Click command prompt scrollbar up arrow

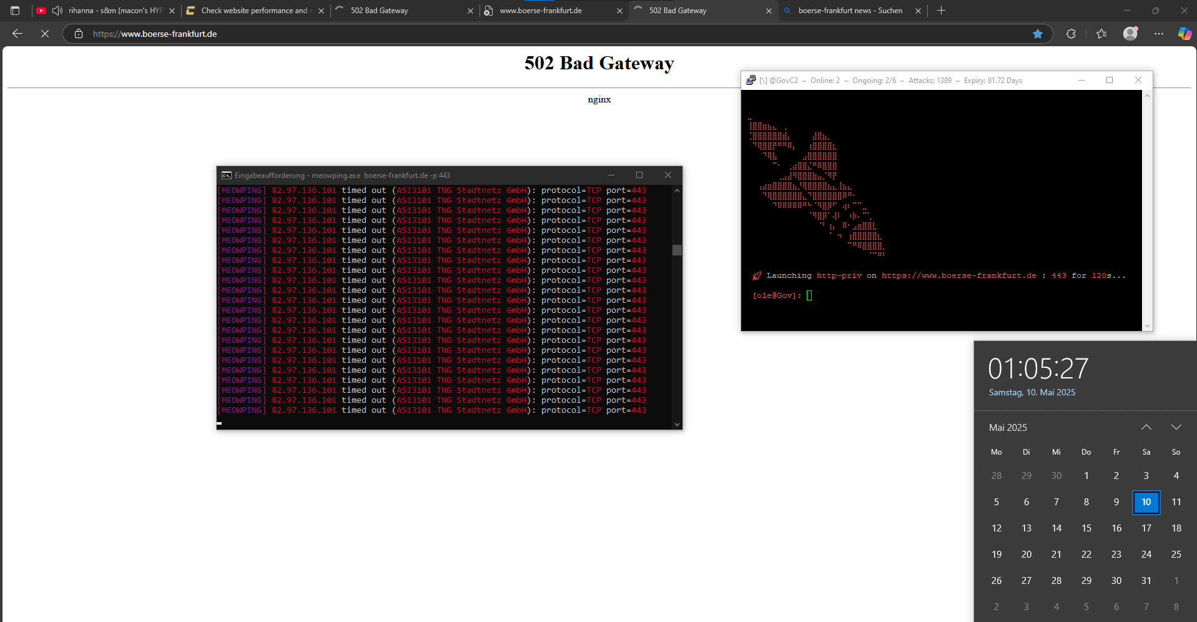coord(677,190)
